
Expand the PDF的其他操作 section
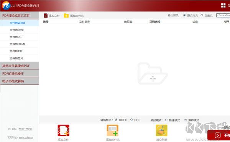click(x=20, y=74)
